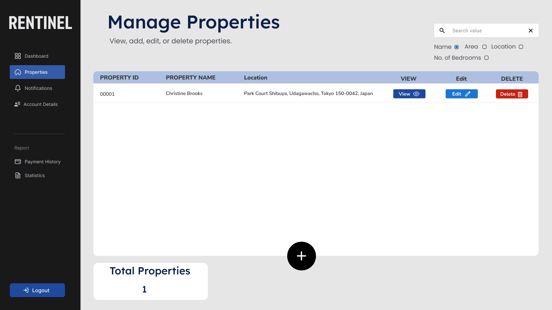View property Christine Brooks
Viewport: 552px width, 310px height.
coord(409,94)
